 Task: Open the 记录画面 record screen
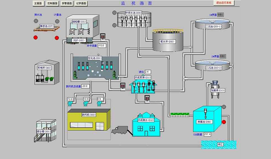pyautogui.click(x=81, y=3)
